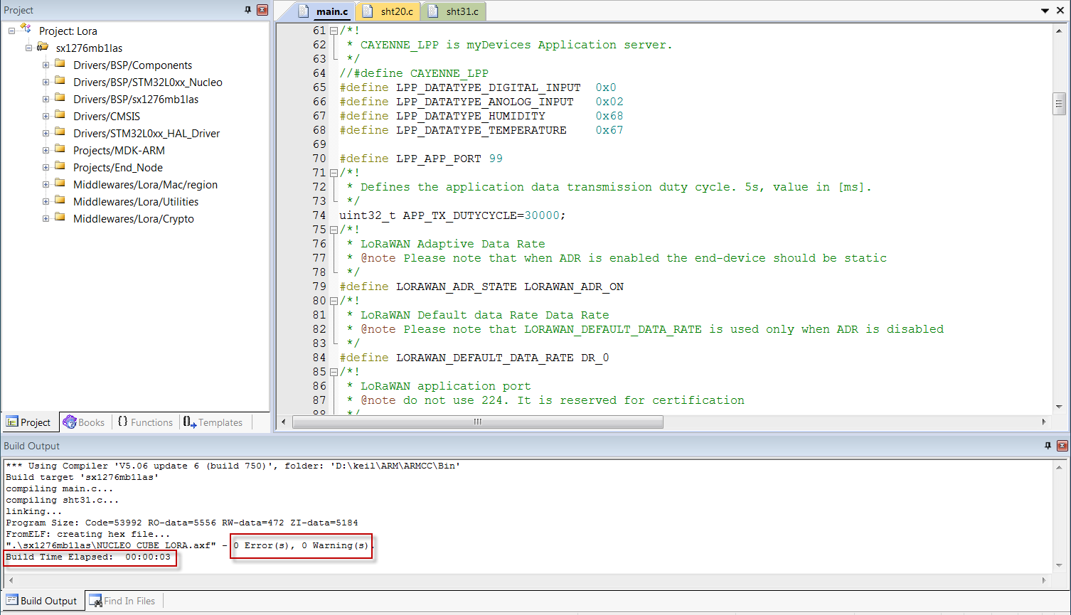Pin the Build Output panel with the pushpin icon
1071x615 pixels.
coord(1048,446)
